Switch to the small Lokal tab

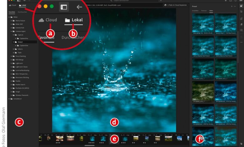(x=23, y=5)
